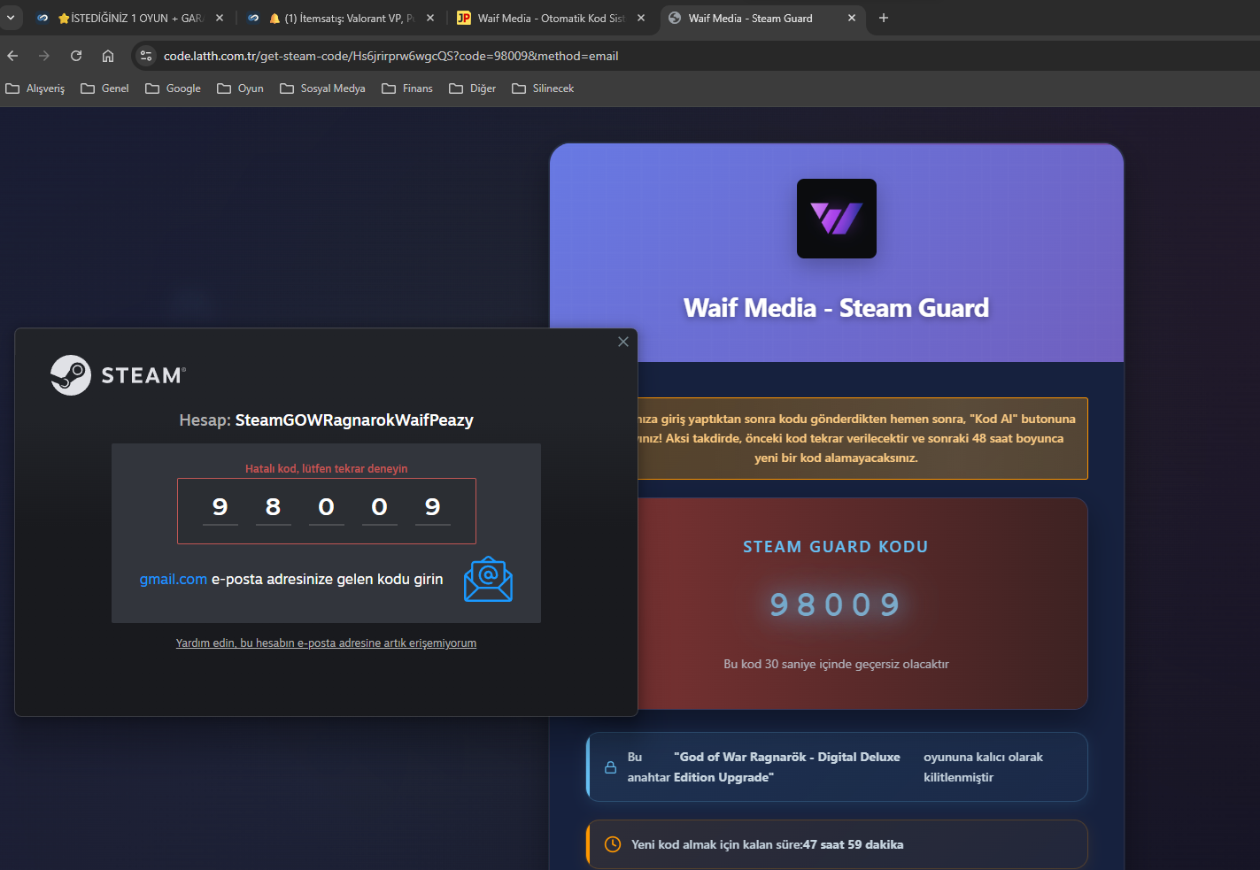
Task: Click the lock icon in game notice
Action: (610, 767)
